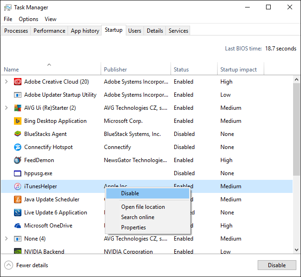Click the BlueStack Systems, Inc. publisher cell
The height and width of the screenshot is (277, 301).
click(x=132, y=134)
